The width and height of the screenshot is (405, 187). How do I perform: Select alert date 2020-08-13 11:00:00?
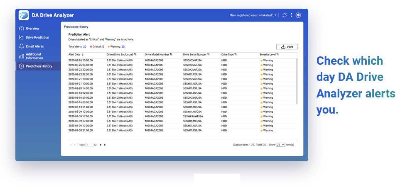81,107
